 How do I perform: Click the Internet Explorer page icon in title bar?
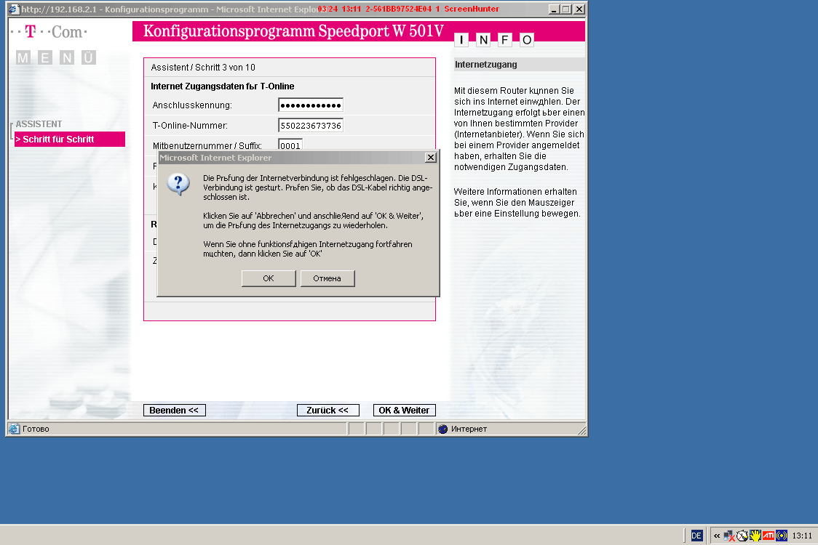click(14, 9)
